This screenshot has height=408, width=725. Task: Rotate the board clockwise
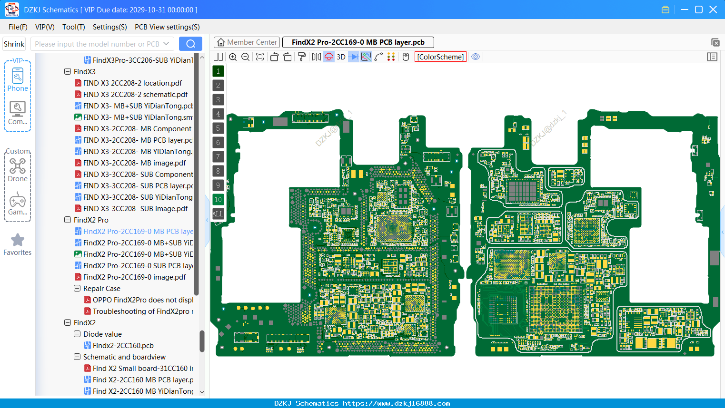(288, 57)
